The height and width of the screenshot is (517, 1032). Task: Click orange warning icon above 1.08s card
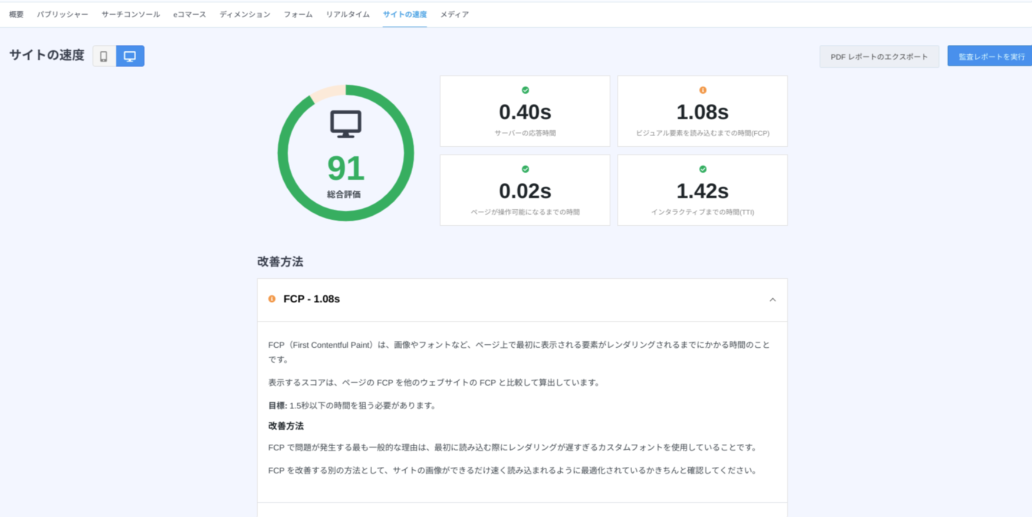703,90
